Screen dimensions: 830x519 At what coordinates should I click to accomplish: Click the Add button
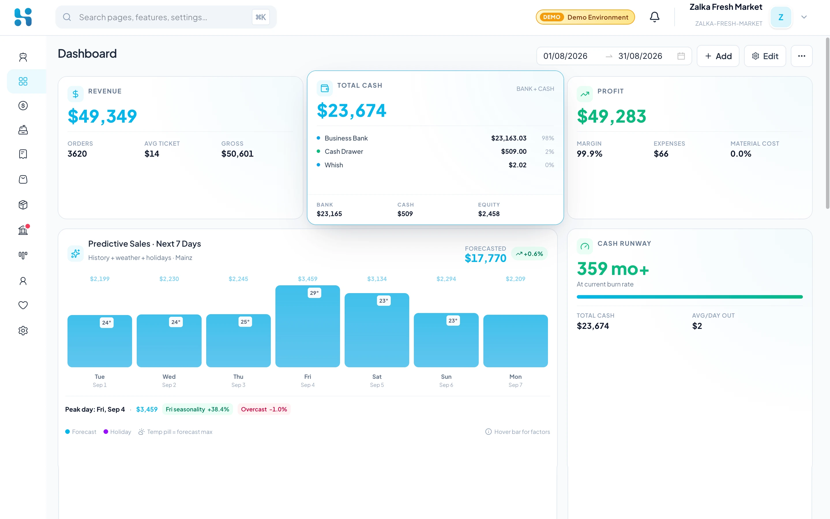coord(718,56)
